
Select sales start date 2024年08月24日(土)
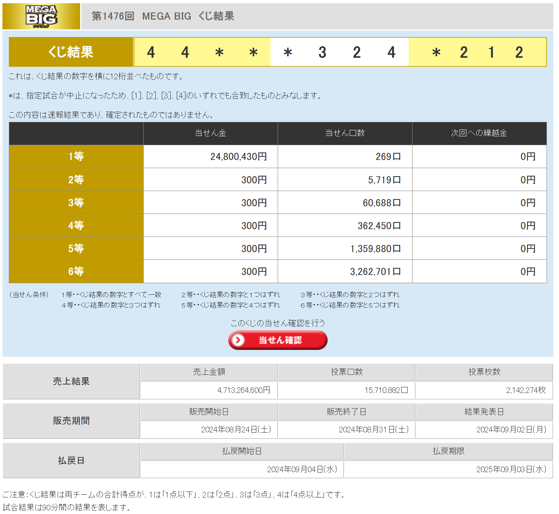236,430
